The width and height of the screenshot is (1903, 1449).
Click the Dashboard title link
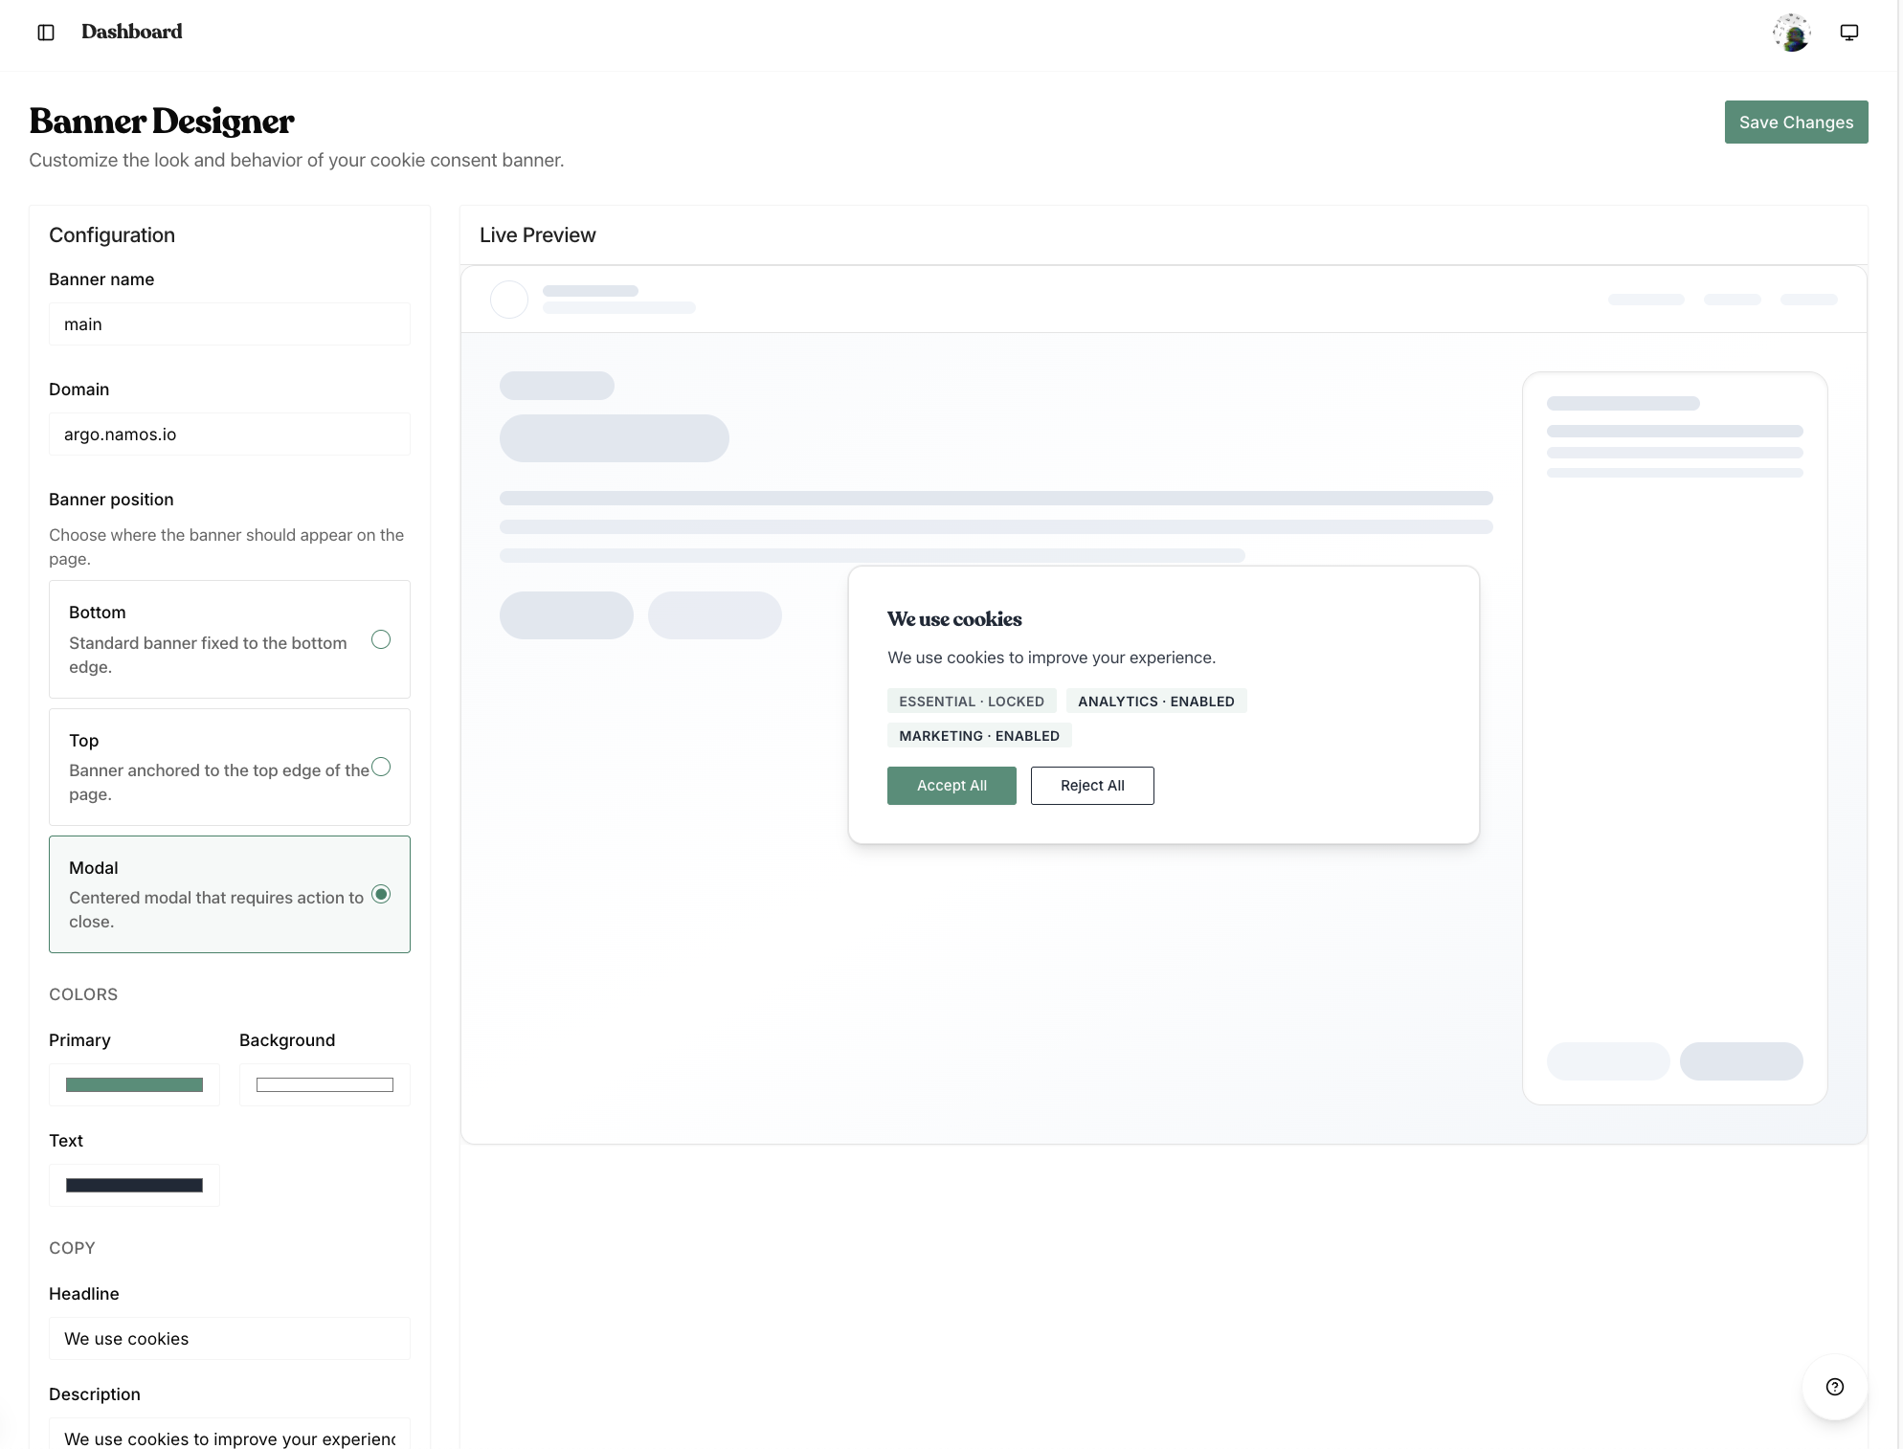click(x=132, y=32)
